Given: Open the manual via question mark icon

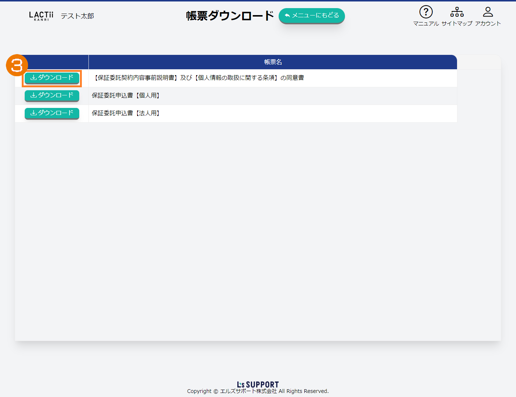Looking at the screenshot, I should [426, 12].
